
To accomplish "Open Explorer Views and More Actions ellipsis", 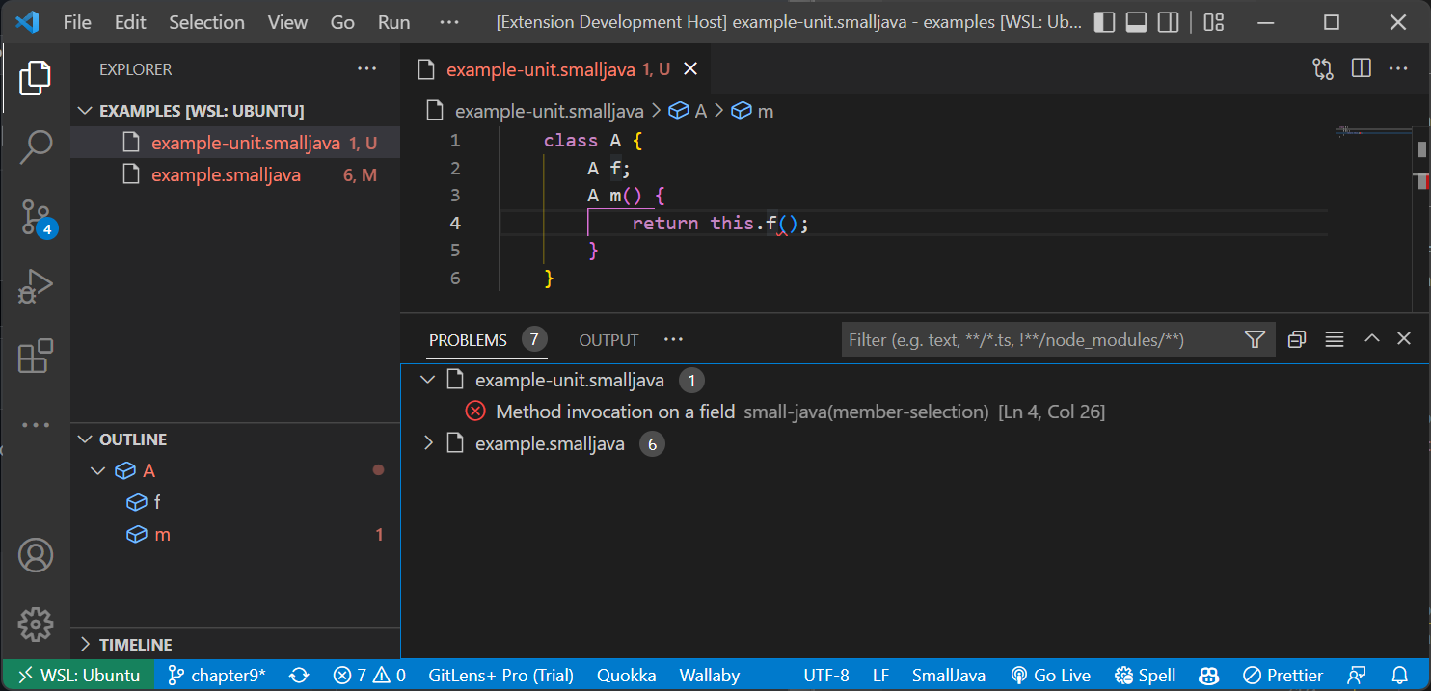I will coord(367,69).
